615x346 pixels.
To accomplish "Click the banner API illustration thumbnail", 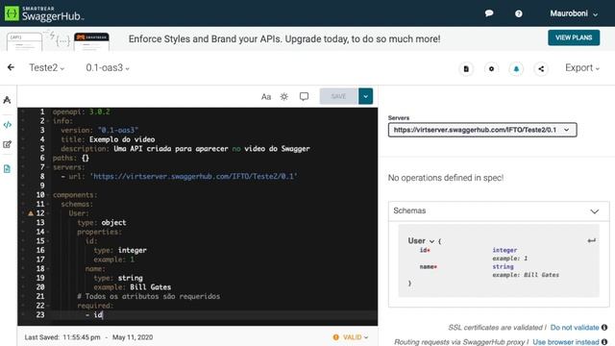I will pos(58,40).
